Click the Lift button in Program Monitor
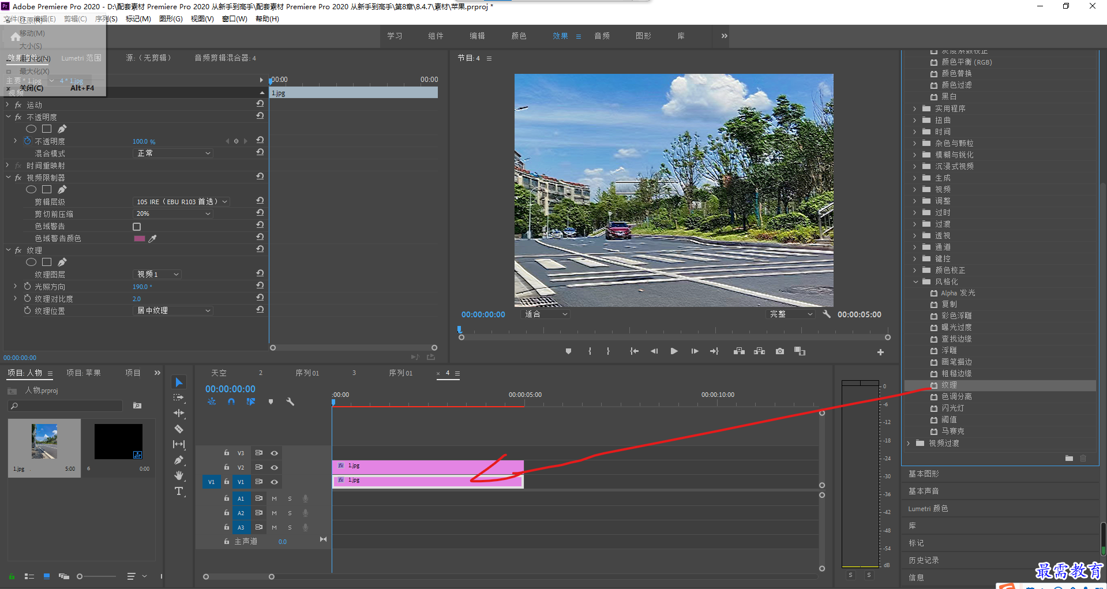This screenshot has height=589, width=1107. [739, 351]
